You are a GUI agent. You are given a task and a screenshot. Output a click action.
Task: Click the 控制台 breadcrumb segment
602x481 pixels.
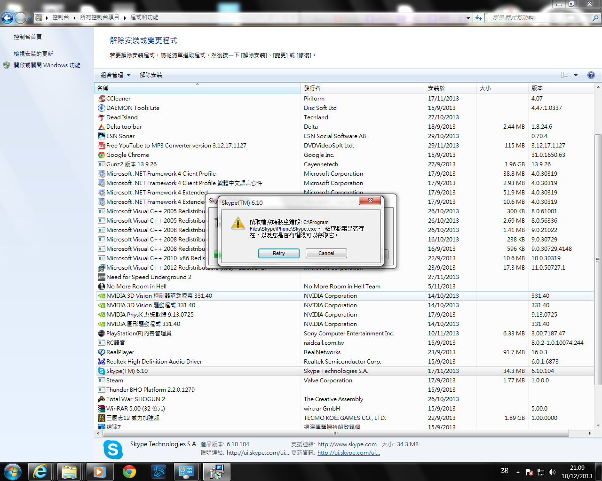pyautogui.click(x=61, y=17)
